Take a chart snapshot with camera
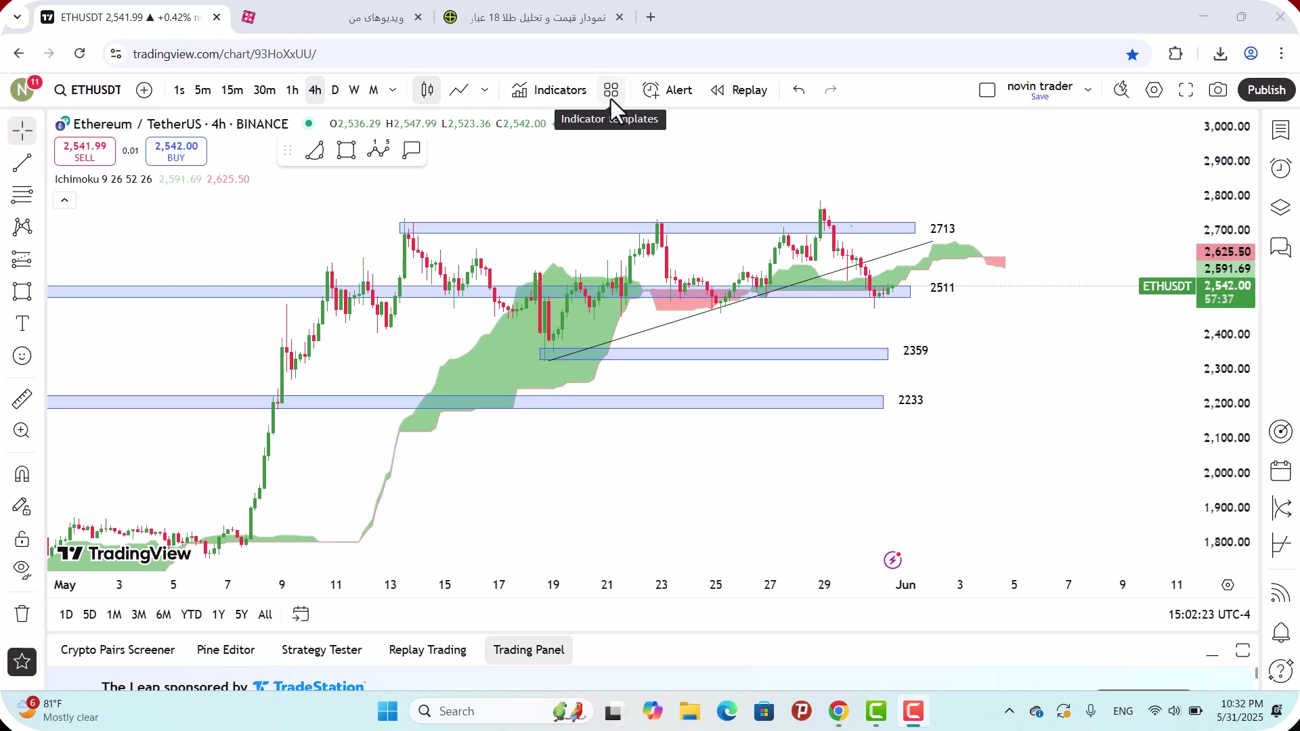The height and width of the screenshot is (731, 1300). tap(1218, 90)
